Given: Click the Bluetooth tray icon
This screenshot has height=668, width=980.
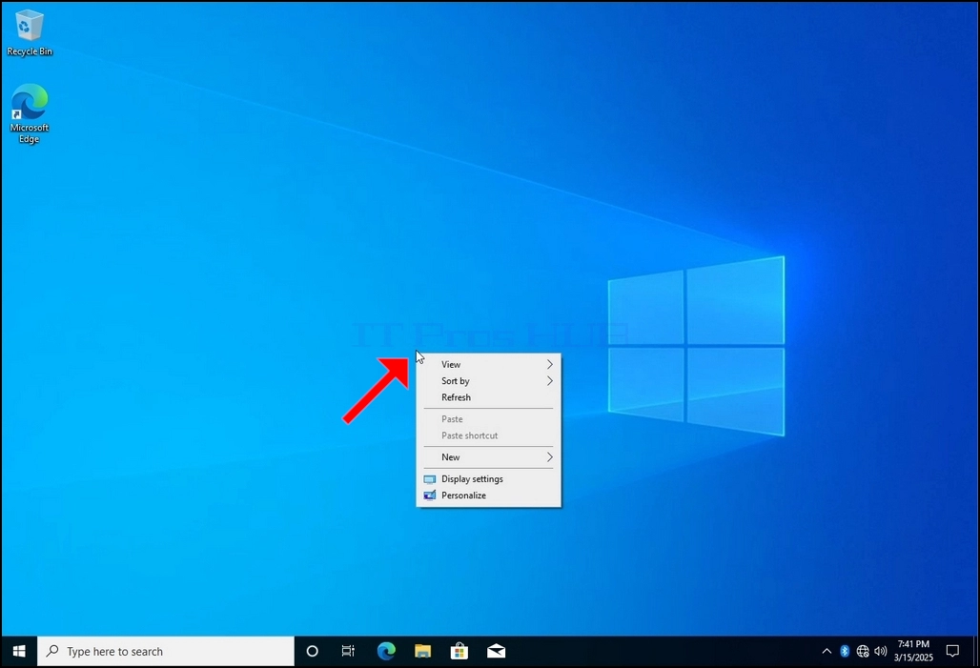Looking at the screenshot, I should (x=845, y=651).
